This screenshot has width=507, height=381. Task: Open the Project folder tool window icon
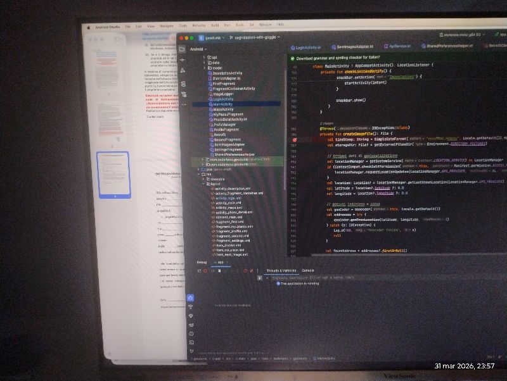(182, 48)
